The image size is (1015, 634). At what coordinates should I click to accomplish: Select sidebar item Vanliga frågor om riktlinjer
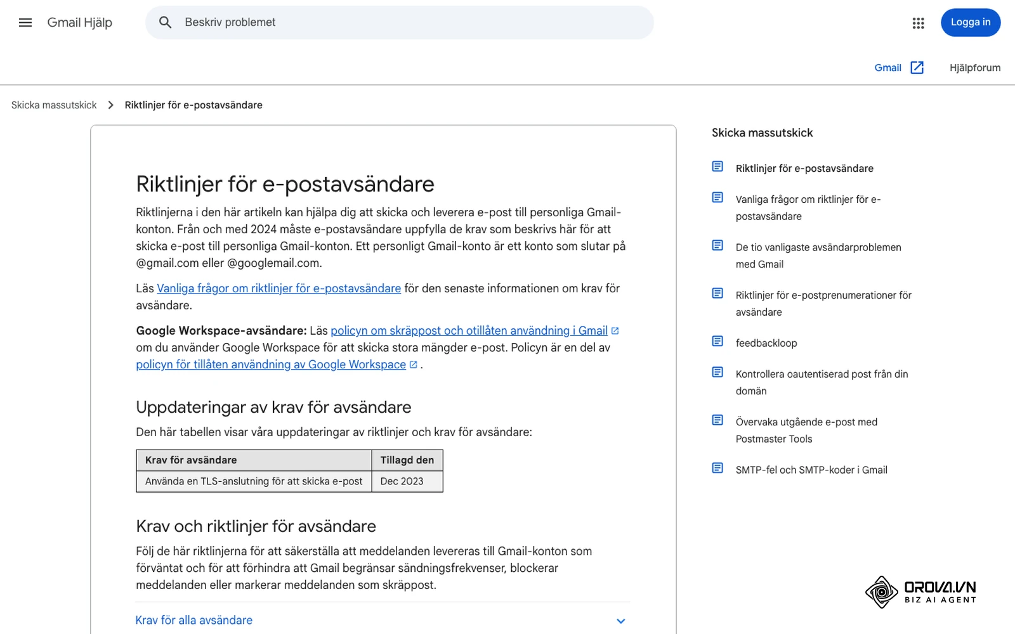pos(808,208)
